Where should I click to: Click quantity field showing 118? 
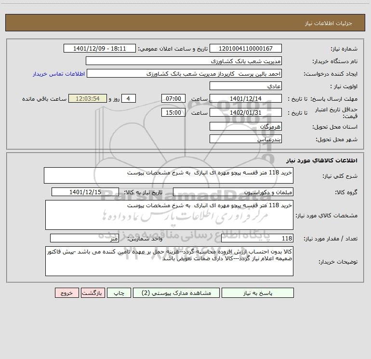pyautogui.click(x=257, y=239)
